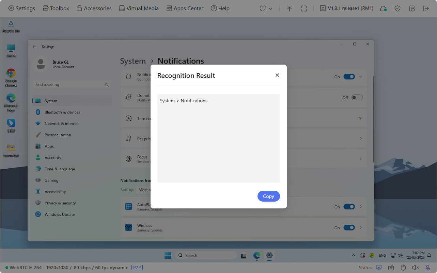Open the Recycle Bin desktop icon
The width and height of the screenshot is (437, 273).
click(11, 26)
